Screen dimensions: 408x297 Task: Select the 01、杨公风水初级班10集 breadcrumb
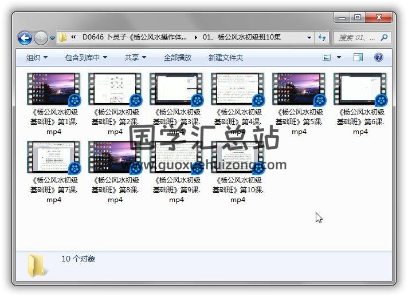tap(242, 37)
